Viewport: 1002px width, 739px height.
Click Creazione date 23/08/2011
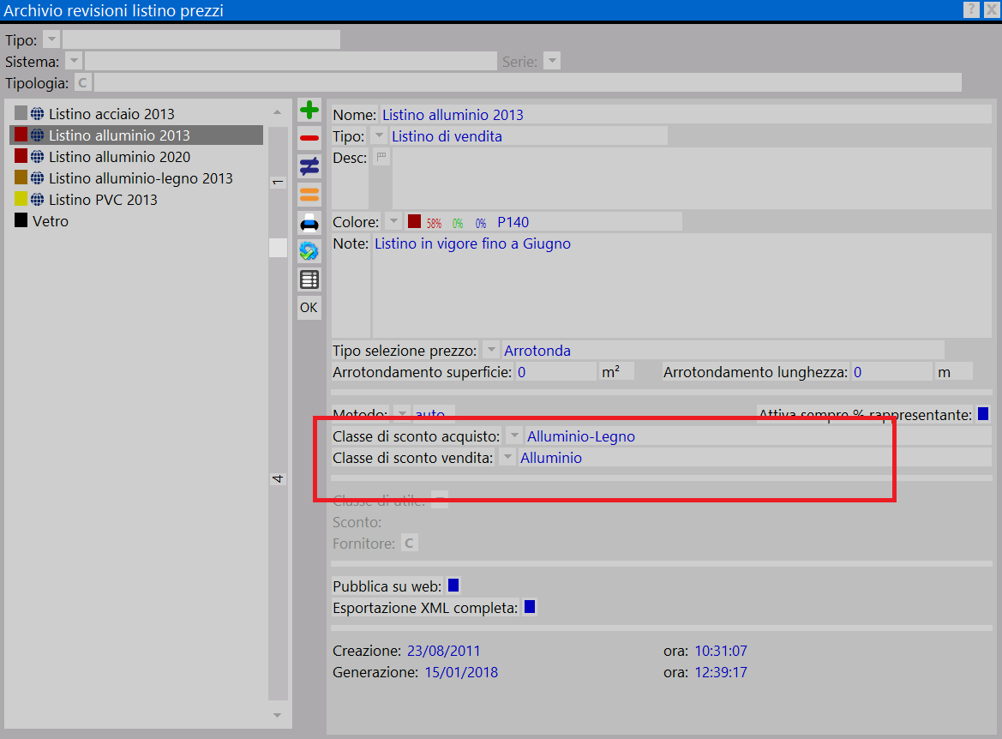(443, 651)
